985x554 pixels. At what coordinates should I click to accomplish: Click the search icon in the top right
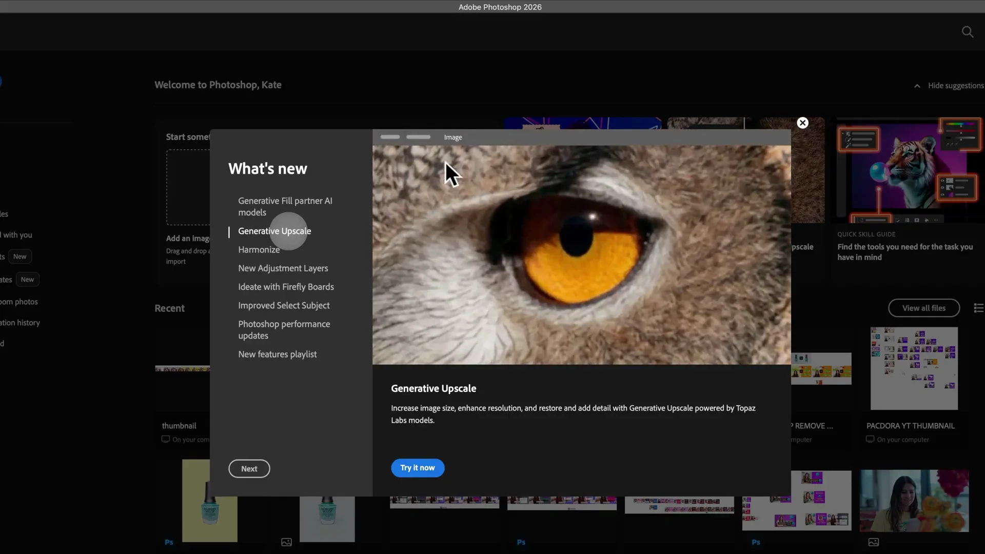967,32
